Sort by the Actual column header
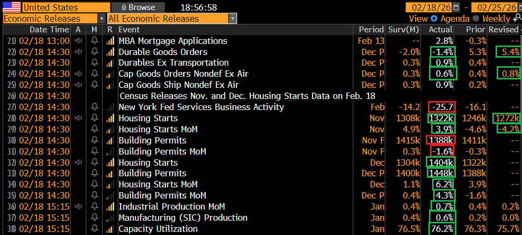 (x=440, y=30)
